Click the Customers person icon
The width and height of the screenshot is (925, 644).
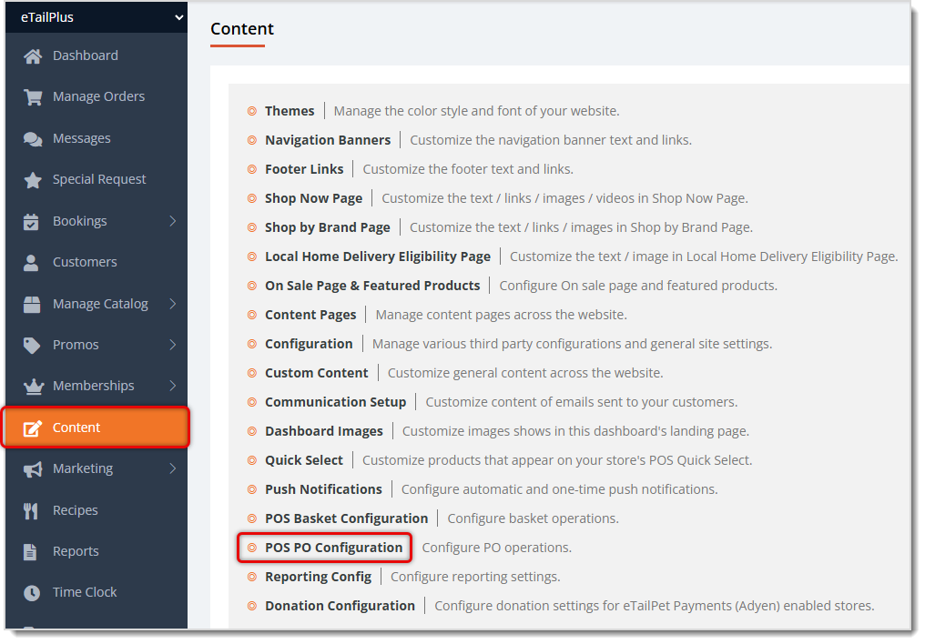click(x=31, y=262)
